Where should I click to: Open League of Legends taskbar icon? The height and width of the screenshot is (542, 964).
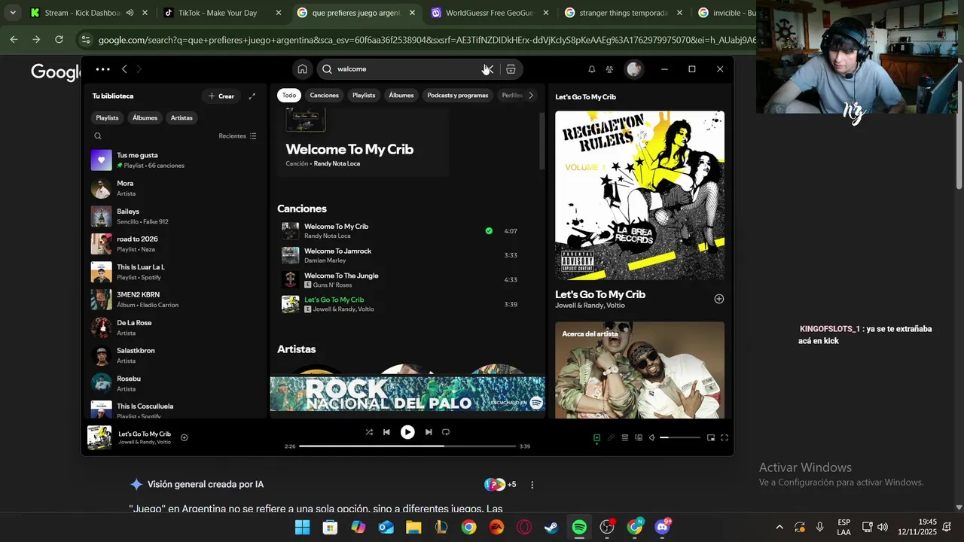point(441,527)
